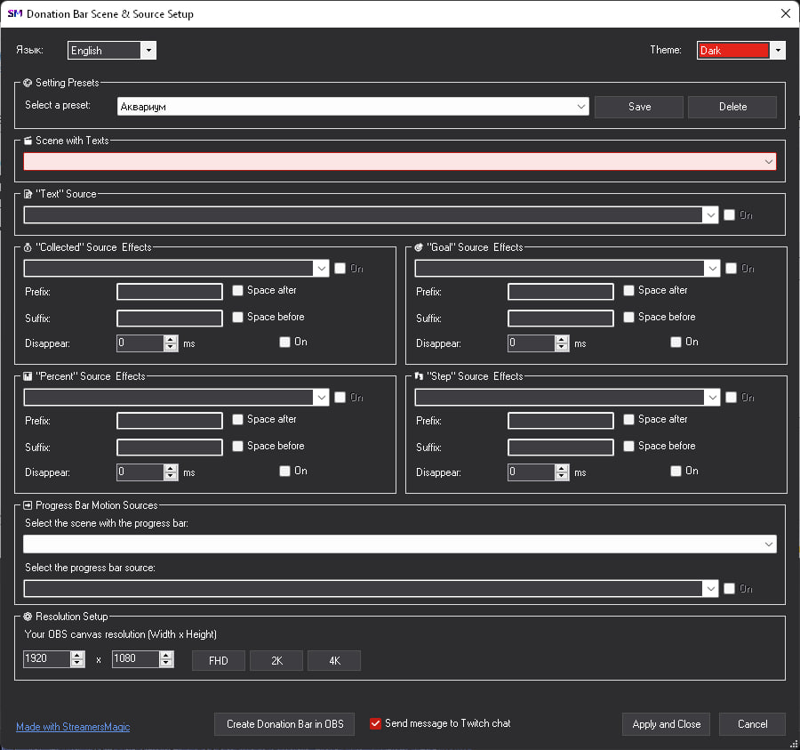Set resolution with the FHD button
The width and height of the screenshot is (800, 750).
click(218, 660)
